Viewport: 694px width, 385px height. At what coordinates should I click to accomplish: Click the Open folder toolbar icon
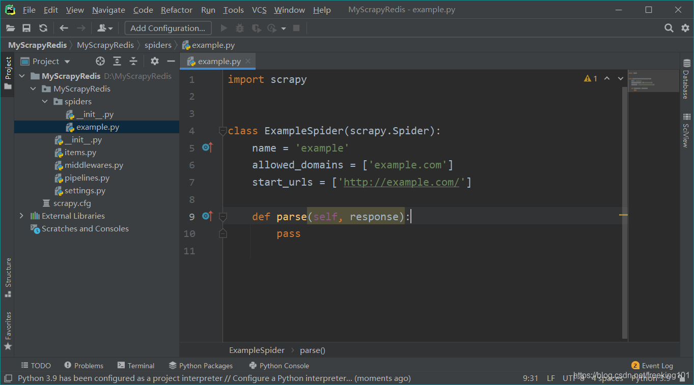[10, 28]
